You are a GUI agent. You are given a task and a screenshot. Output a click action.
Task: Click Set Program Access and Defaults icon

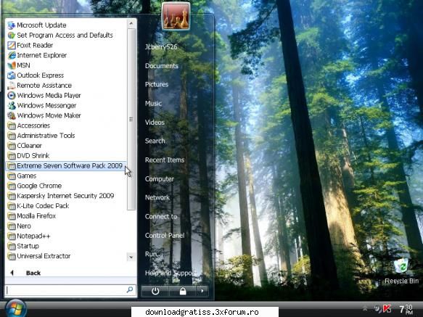coord(12,36)
